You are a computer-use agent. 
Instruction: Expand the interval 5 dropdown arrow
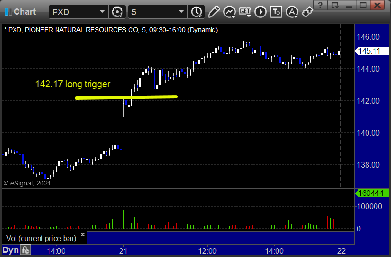181,12
